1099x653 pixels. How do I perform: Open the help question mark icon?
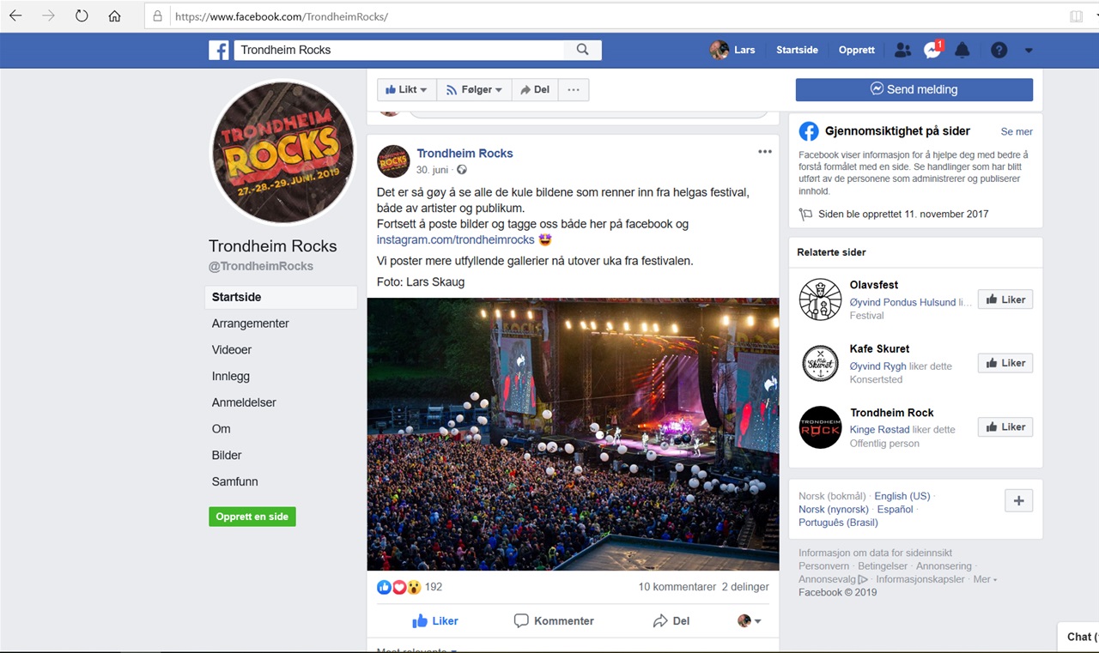(x=999, y=50)
